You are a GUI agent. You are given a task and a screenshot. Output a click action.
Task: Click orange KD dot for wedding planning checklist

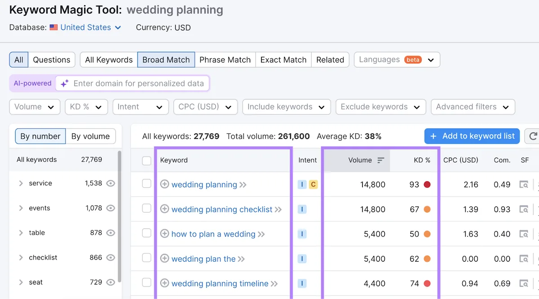click(427, 209)
